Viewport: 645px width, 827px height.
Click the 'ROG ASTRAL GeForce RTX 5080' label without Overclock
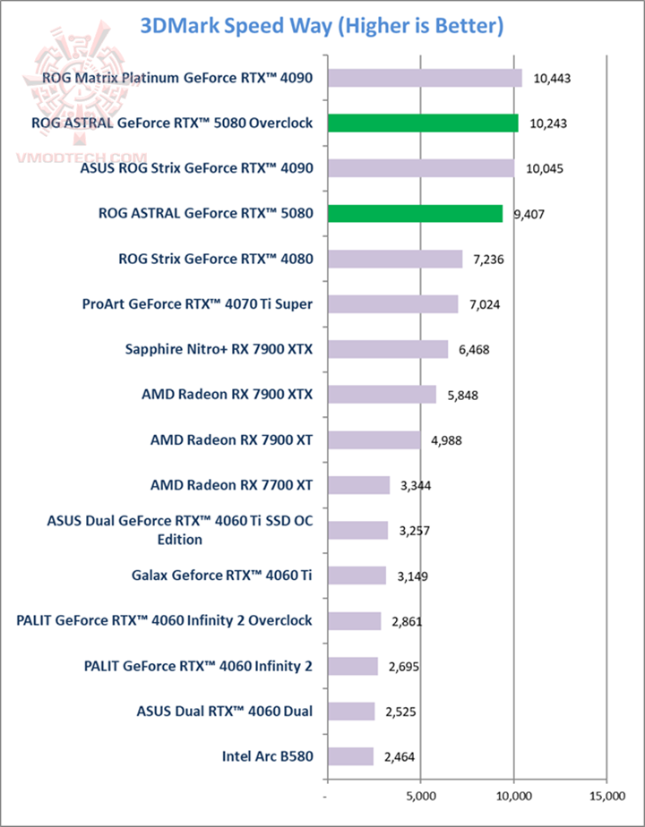(206, 214)
